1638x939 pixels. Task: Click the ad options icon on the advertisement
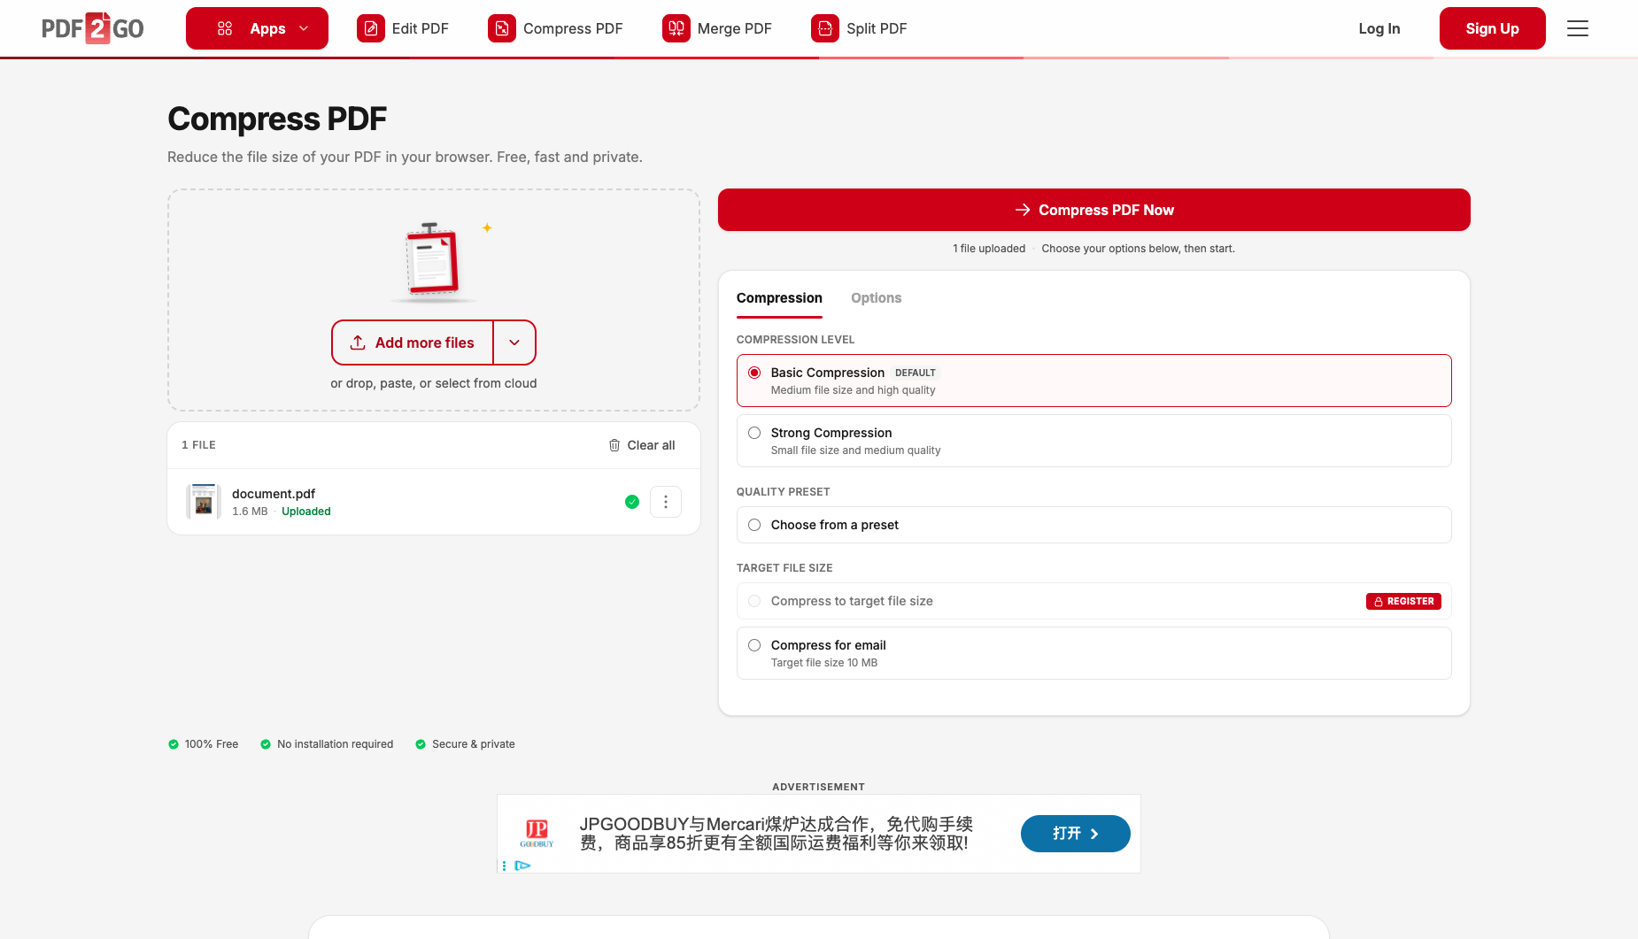point(504,866)
